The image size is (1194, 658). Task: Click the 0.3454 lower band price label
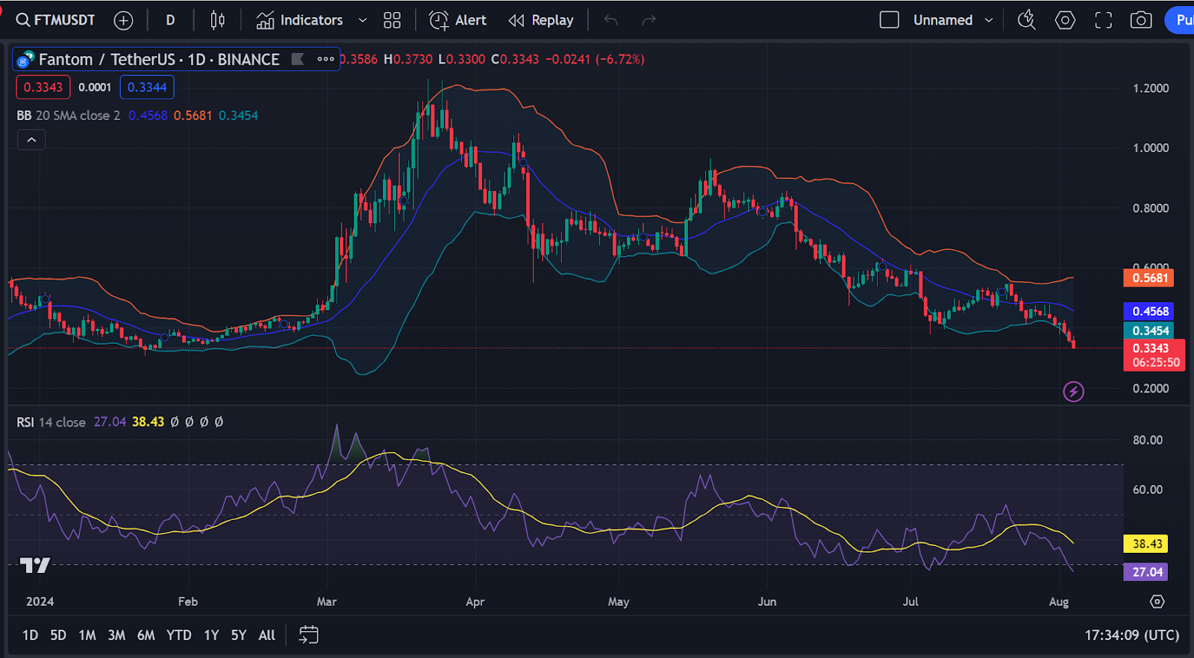click(x=1148, y=330)
